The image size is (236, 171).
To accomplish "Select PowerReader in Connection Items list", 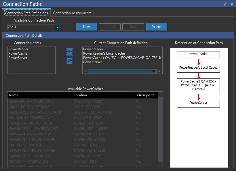I will (x=18, y=49).
